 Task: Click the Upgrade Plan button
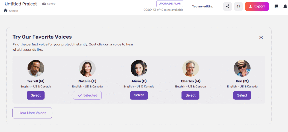pyautogui.click(x=170, y=4)
